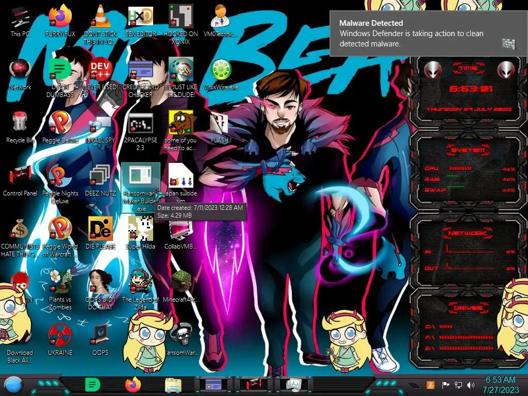Open the Control Panel desktop icon
The image size is (528, 396).
(20, 180)
